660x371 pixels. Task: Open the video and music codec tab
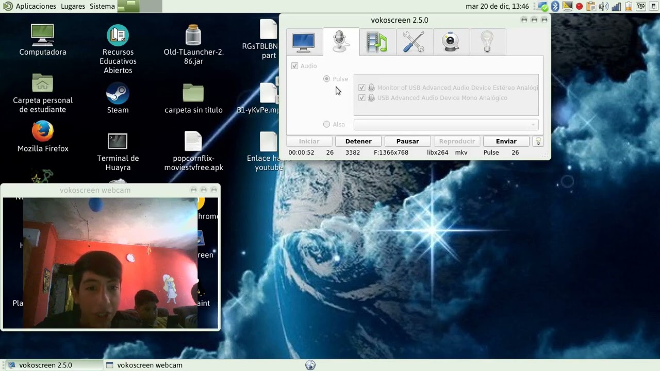(377, 42)
